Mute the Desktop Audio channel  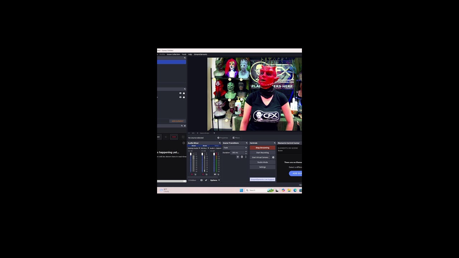(192, 174)
